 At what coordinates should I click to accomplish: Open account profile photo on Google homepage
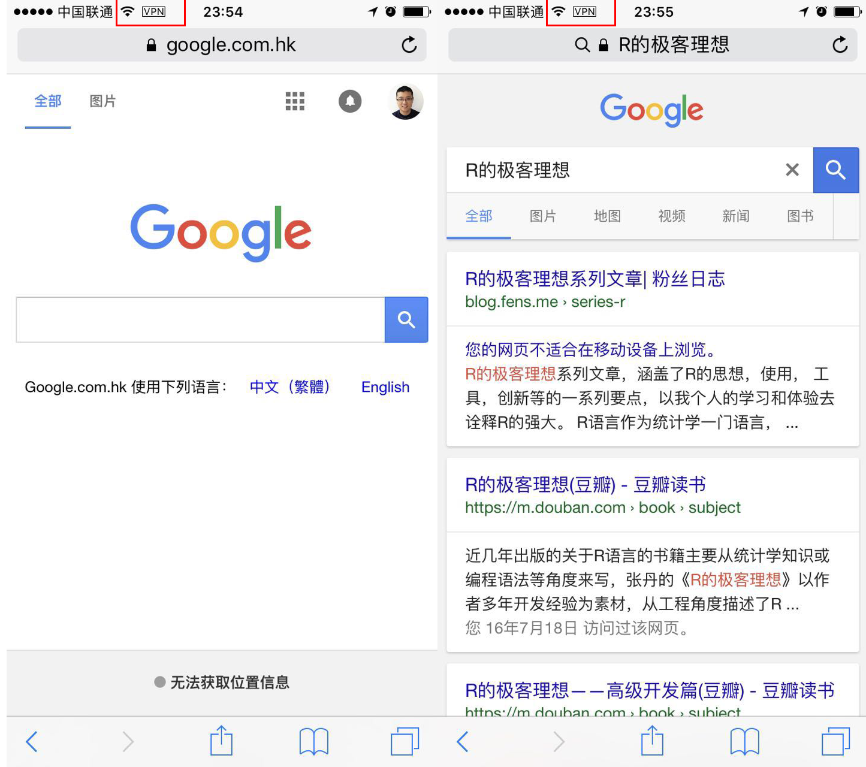tap(406, 101)
